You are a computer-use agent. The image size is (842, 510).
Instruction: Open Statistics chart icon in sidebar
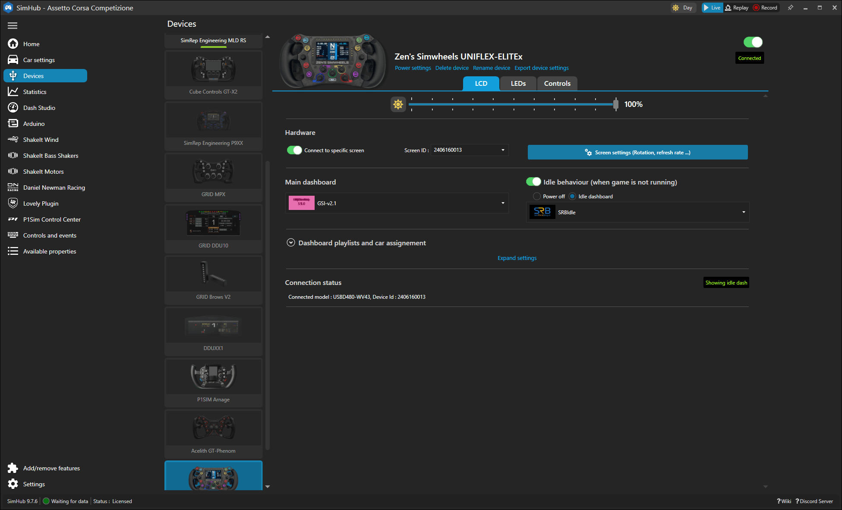click(x=13, y=92)
